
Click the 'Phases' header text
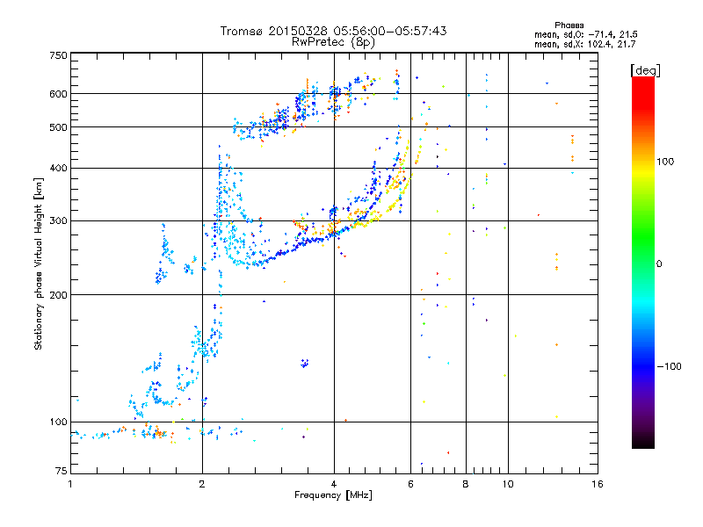click(569, 25)
